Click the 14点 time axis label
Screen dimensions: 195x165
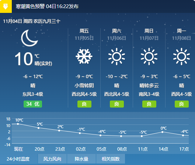(x=163, y=149)
